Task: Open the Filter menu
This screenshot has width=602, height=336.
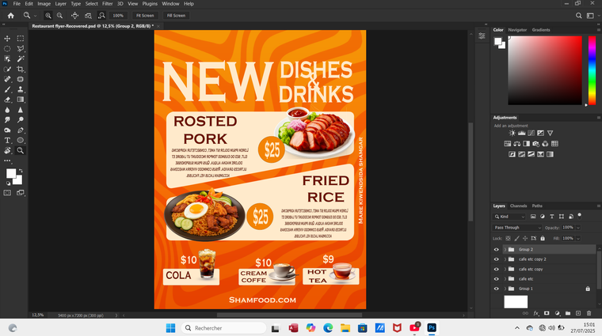Action: [x=107, y=3]
